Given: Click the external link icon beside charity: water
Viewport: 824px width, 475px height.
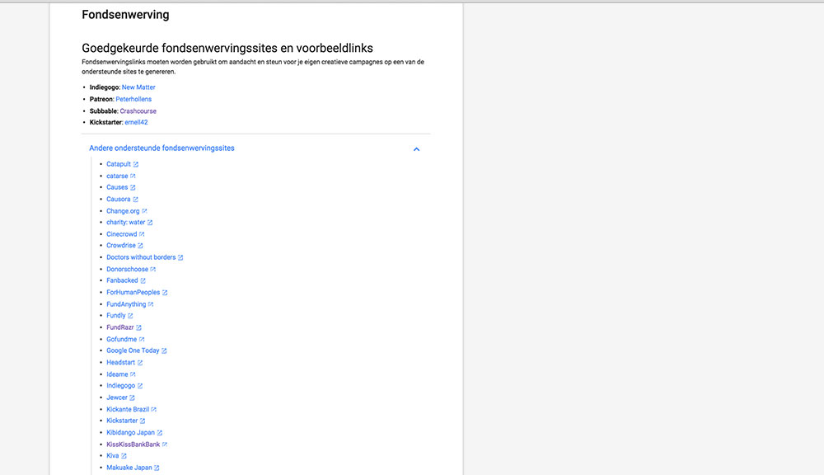Looking at the screenshot, I should [x=150, y=223].
